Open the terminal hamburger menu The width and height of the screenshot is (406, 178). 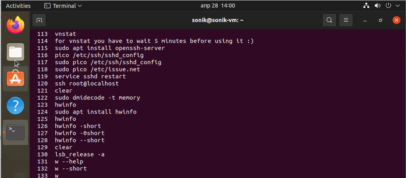click(x=346, y=20)
